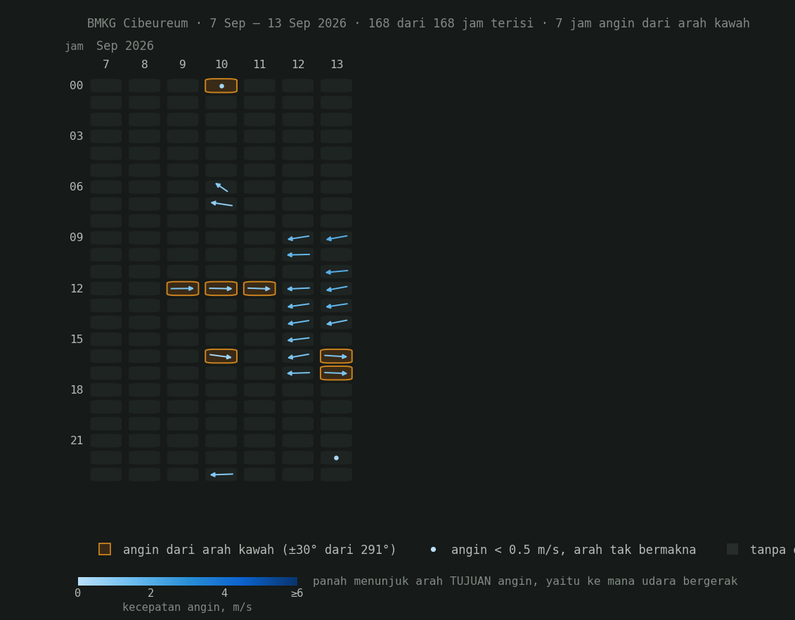Viewport: 795px width, 620px height.
Task: Click the 'Sep 2026' month label
Action: [x=124, y=46]
